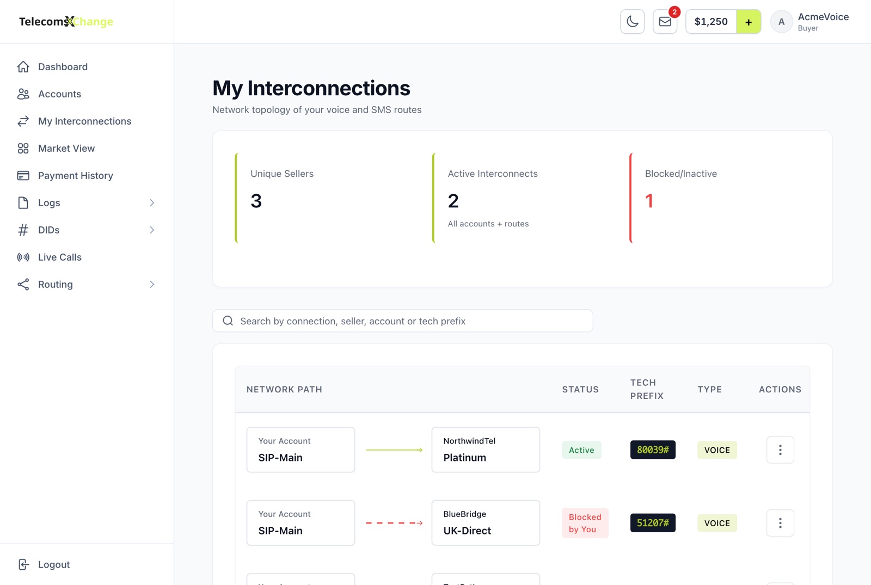871x585 pixels.
Task: Click the Dashboard home icon
Action: point(23,66)
